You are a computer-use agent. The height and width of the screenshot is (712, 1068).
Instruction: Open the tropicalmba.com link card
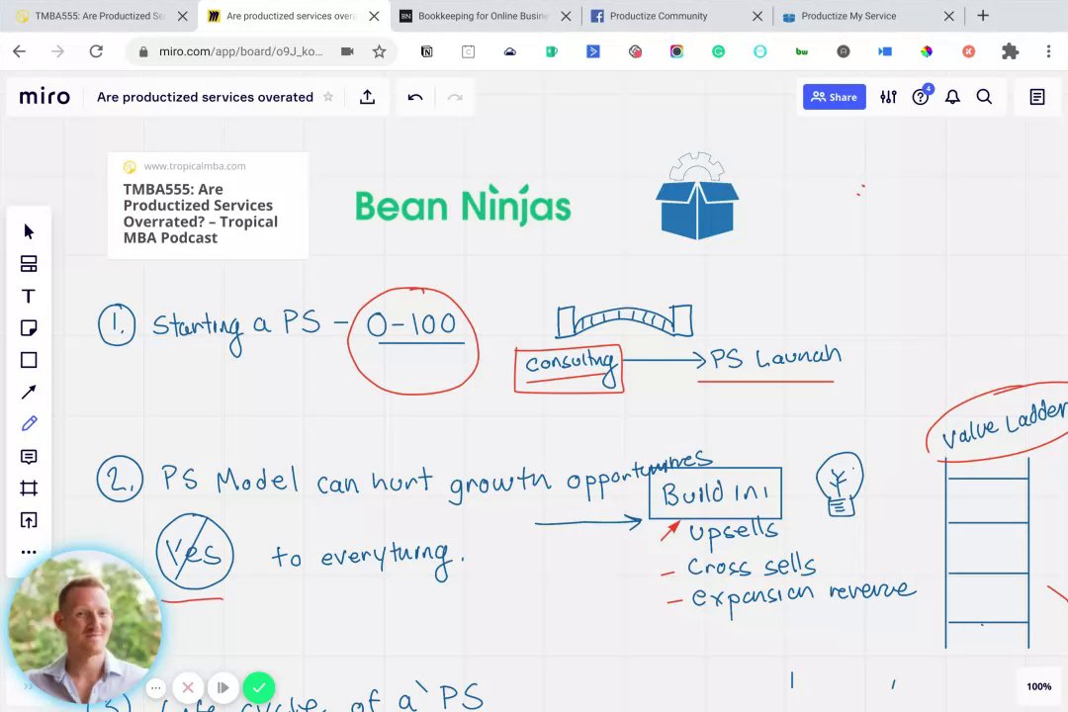[x=208, y=205]
